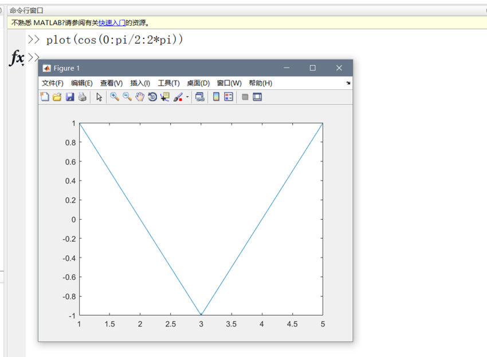Open the 编辑(E) menu
Image resolution: width=487 pixels, height=357 pixels.
tap(82, 83)
